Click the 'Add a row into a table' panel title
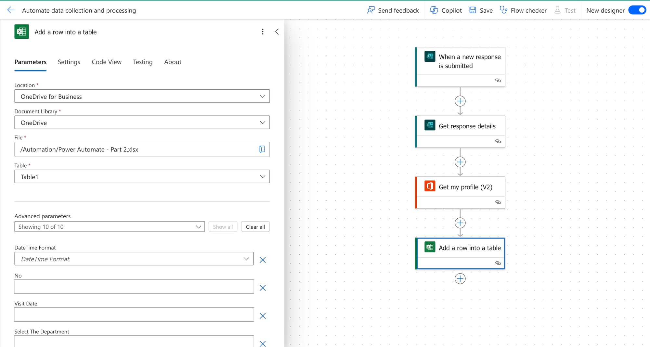 [66, 32]
